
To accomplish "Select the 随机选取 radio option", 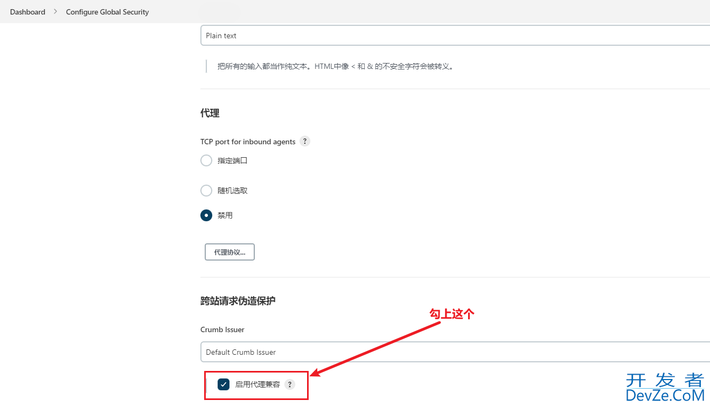I will pos(206,191).
